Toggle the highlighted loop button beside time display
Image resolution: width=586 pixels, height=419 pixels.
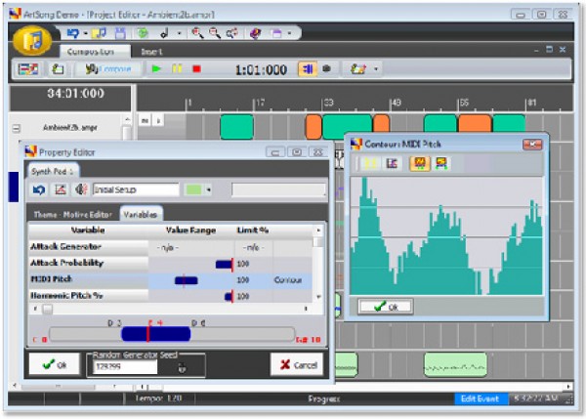307,69
